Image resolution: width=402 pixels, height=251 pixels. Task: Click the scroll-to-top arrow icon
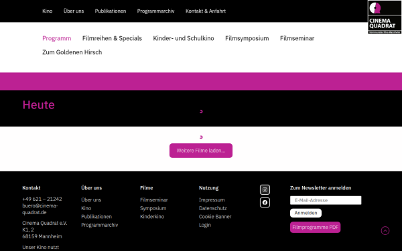click(385, 231)
